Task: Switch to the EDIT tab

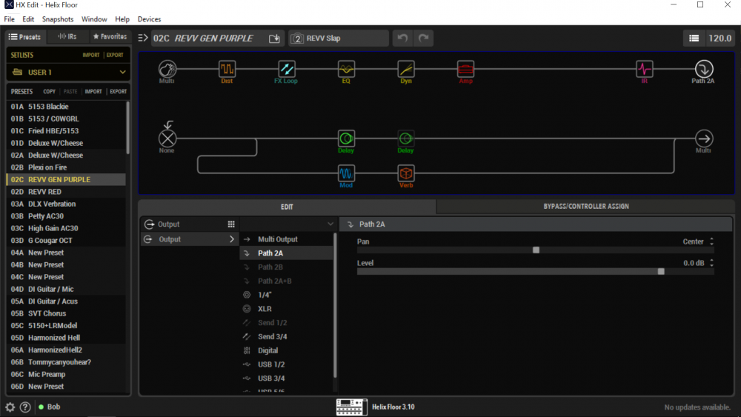Action: coord(287,207)
